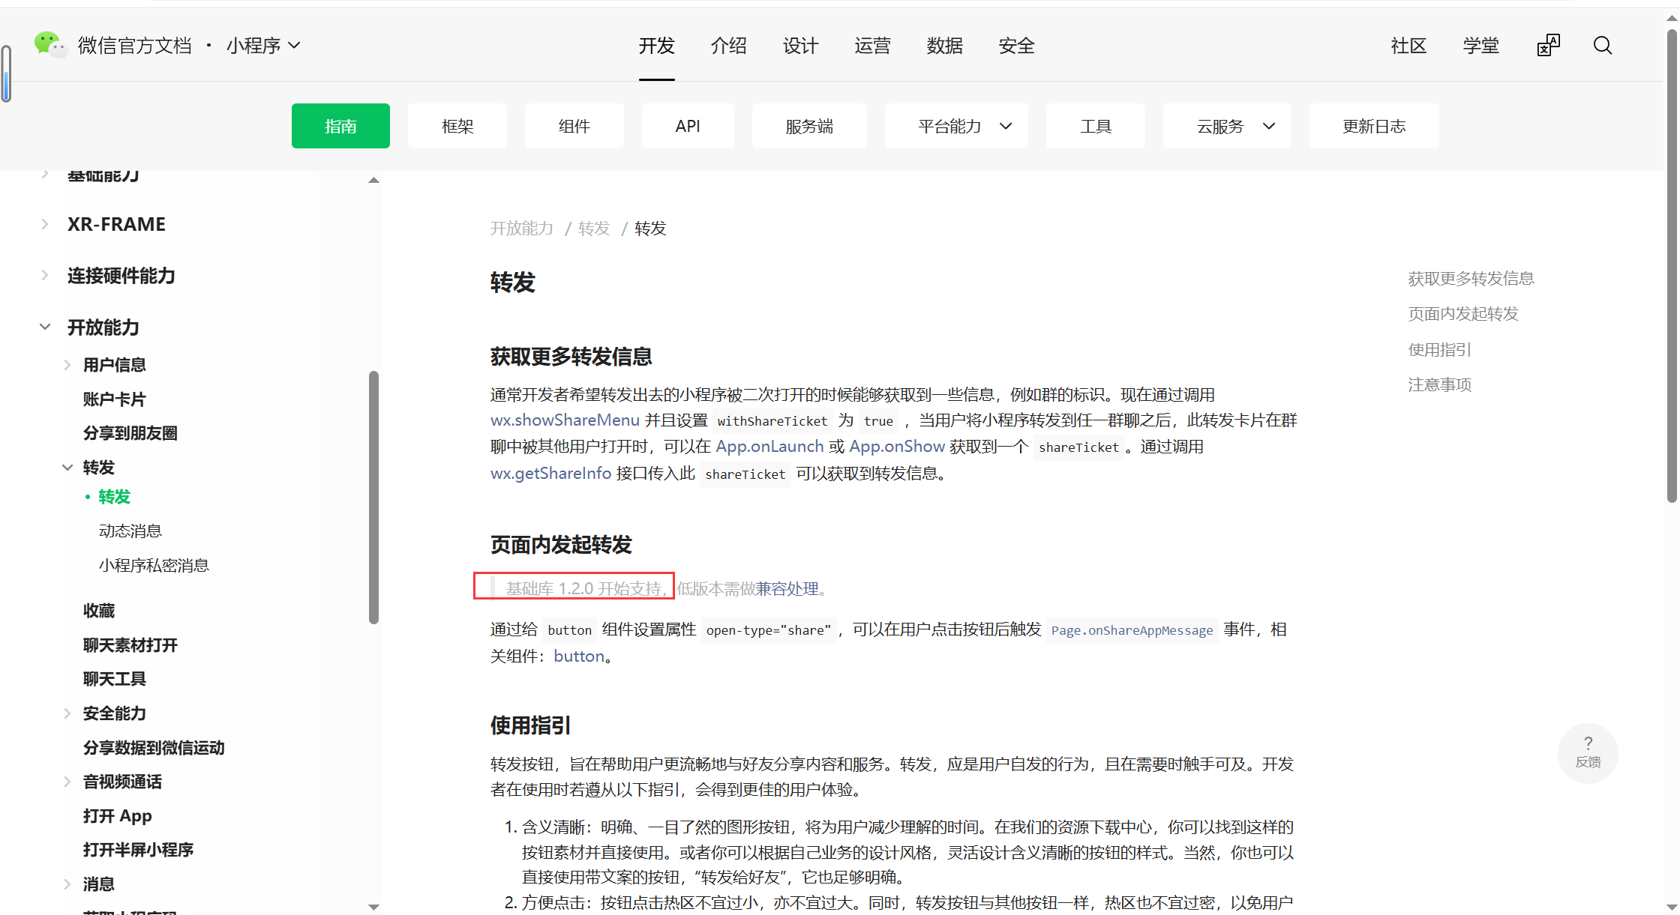
Task: Click sidebar scroll up arrow
Action: (373, 180)
